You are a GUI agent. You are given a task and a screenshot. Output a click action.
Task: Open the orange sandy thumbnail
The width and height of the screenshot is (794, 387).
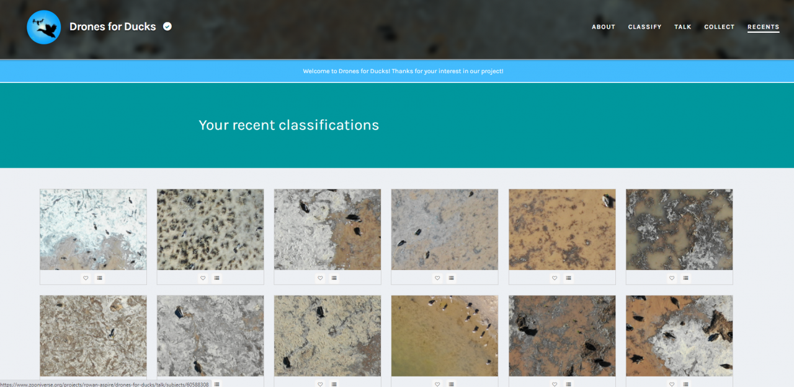(x=562, y=229)
